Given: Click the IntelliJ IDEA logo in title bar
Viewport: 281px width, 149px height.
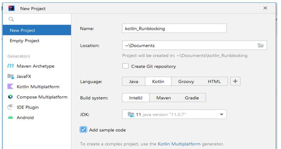Looking at the screenshot, I should point(11,8).
